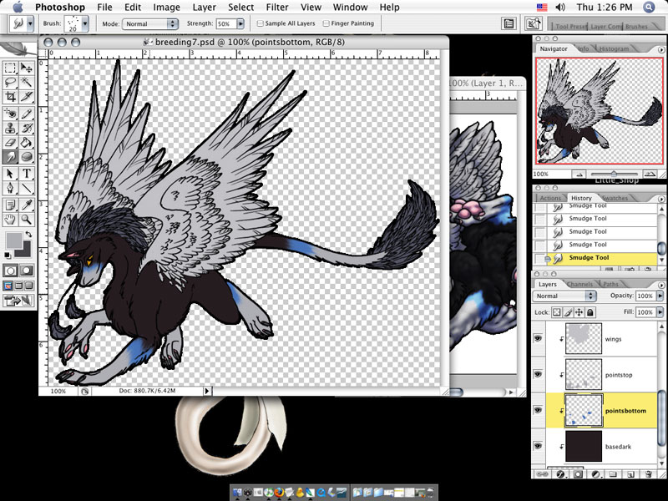Screen dimensions: 668x501
Task: Open the Fill slider arrow
Action: [x=660, y=312]
